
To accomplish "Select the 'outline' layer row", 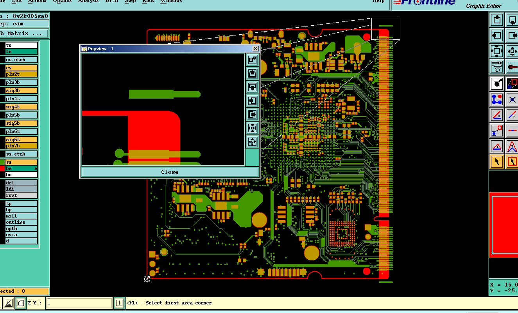I will 21,222.
